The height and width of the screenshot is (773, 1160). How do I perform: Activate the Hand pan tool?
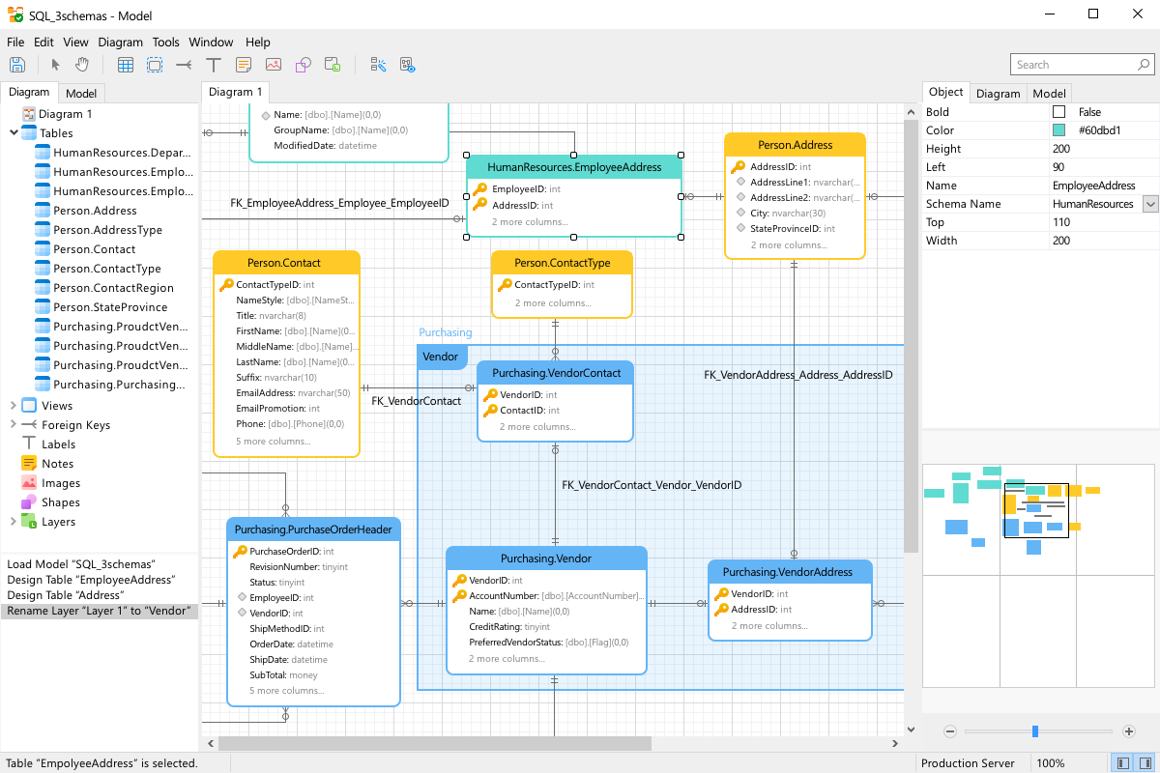[82, 64]
